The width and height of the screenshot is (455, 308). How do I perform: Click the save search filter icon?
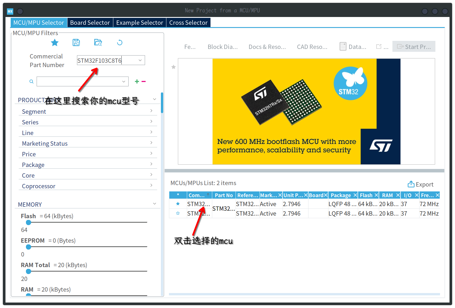[x=76, y=43]
